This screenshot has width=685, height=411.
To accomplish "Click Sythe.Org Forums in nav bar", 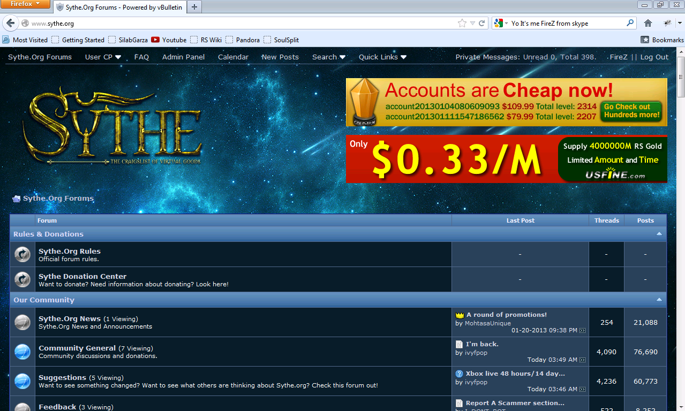I will [x=40, y=57].
